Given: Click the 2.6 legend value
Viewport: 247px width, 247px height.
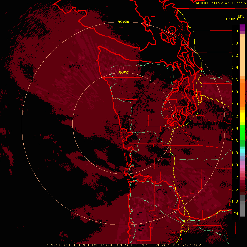Looking at the screenshot, I should pyautogui.click(x=235, y=141).
